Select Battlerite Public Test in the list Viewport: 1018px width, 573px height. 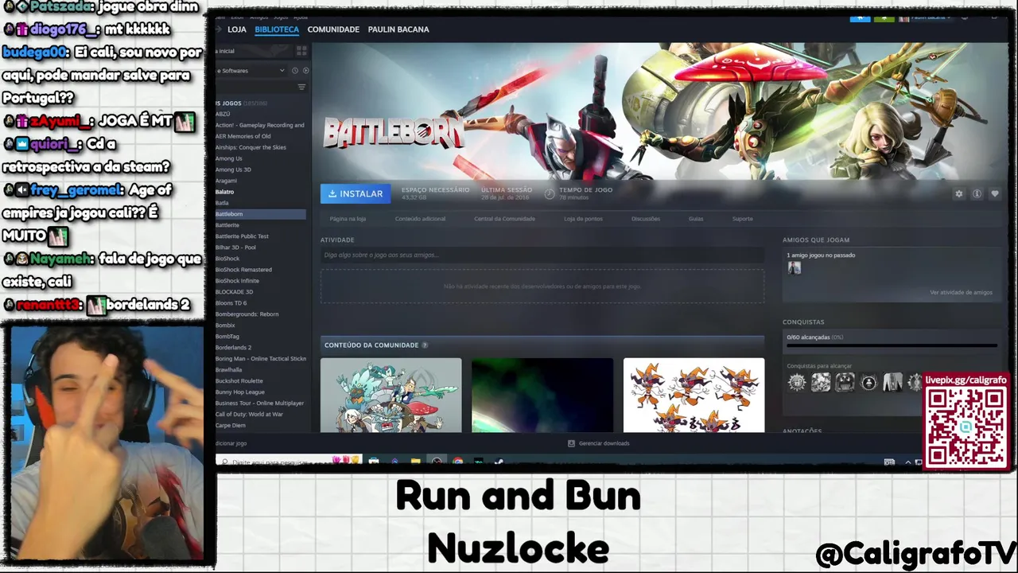tap(242, 236)
